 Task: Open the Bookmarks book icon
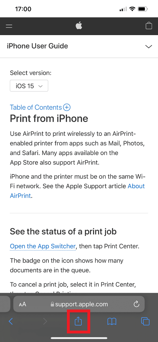coord(112,322)
